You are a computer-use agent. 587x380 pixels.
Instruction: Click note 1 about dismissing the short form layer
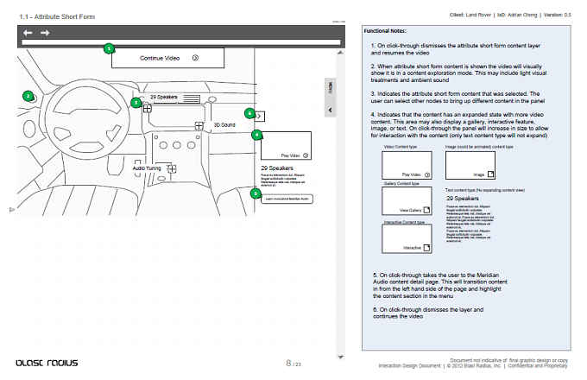pos(456,49)
